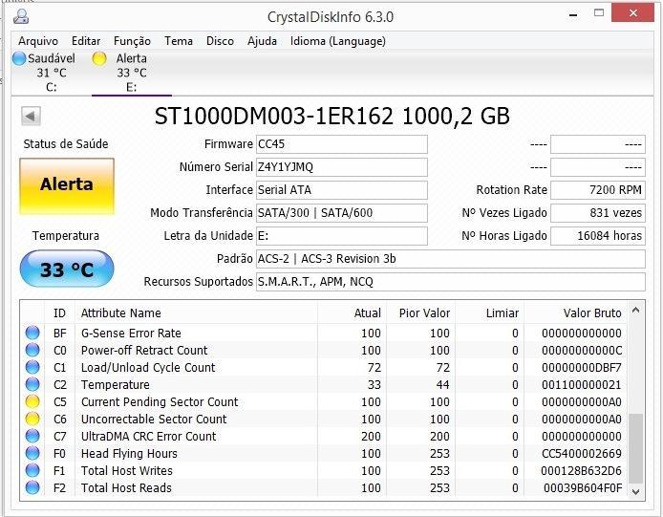Click raw value '000128B632D6'
This screenshot has width=663, height=517.
(x=582, y=471)
